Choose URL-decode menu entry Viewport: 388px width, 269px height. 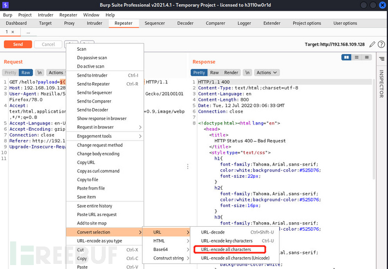[x=235, y=232]
